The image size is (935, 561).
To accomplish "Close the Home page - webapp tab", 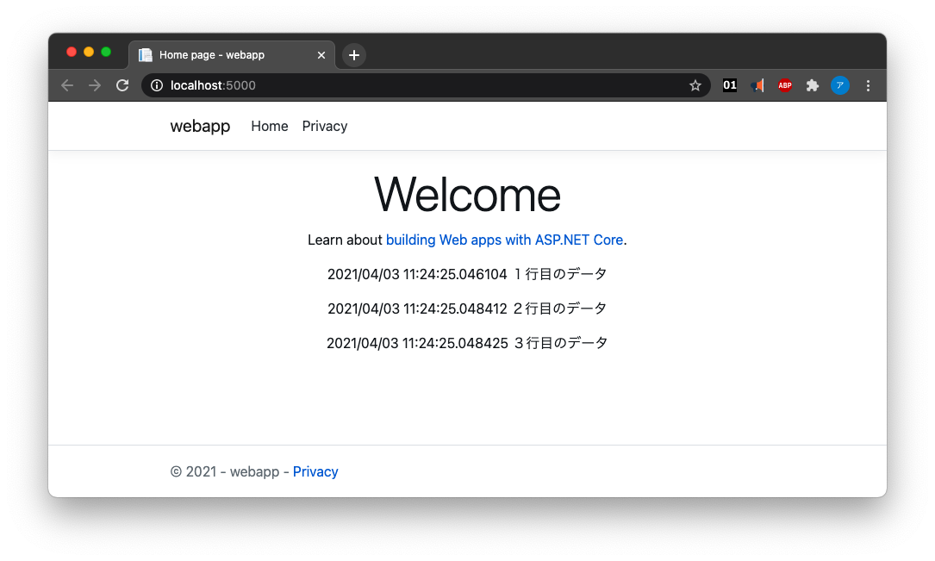I will (x=321, y=55).
